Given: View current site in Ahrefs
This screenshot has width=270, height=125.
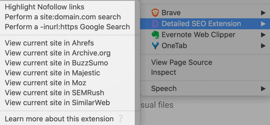Looking at the screenshot, I should (x=49, y=43).
